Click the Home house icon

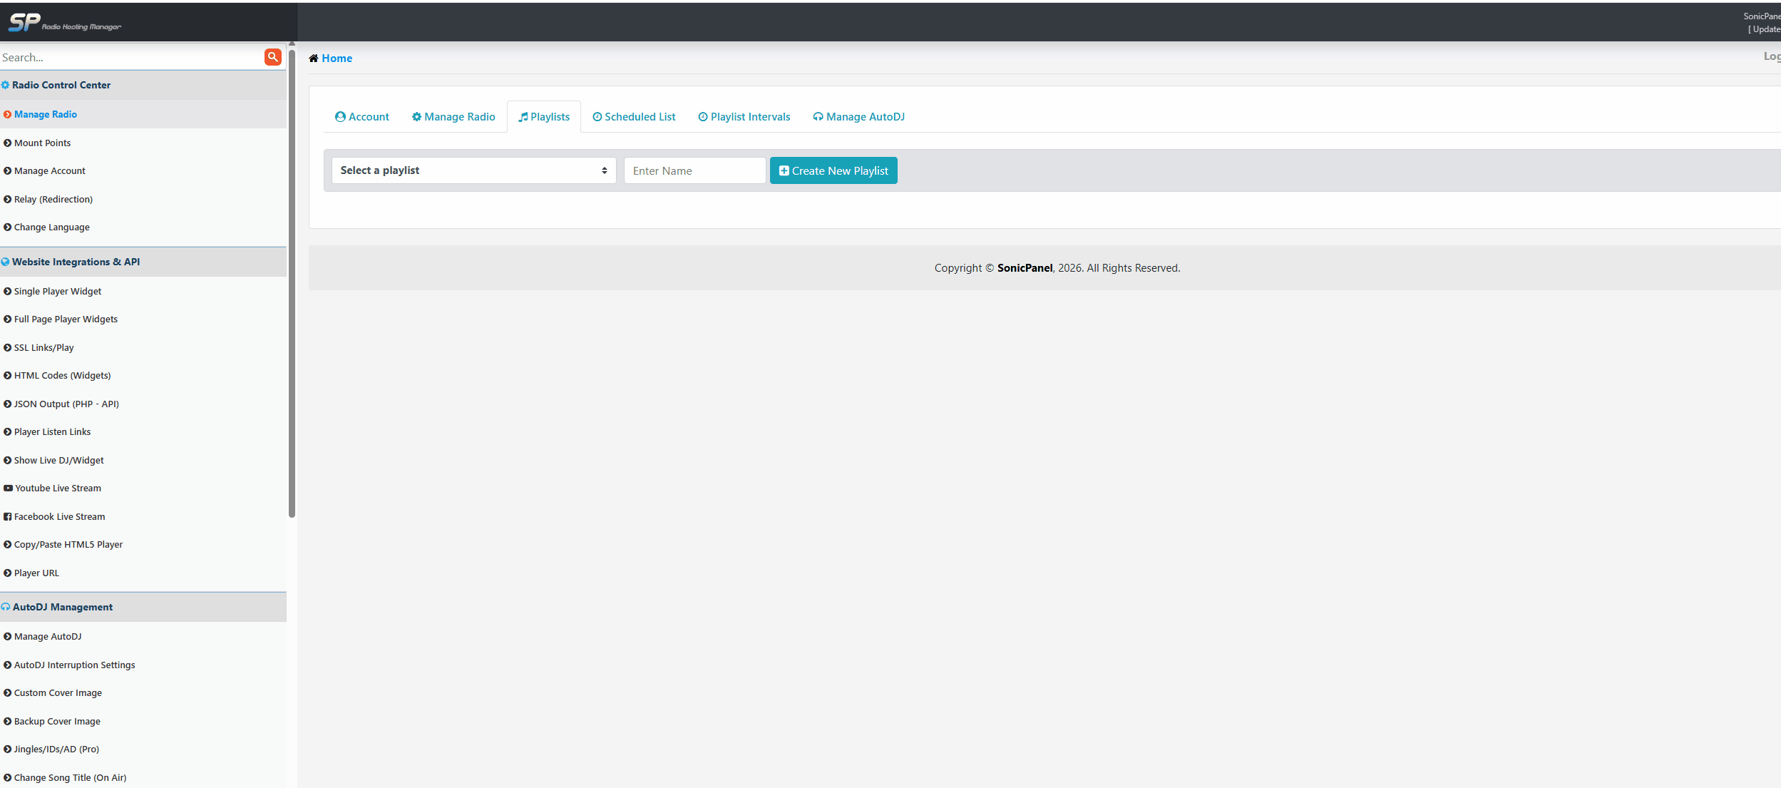313,58
